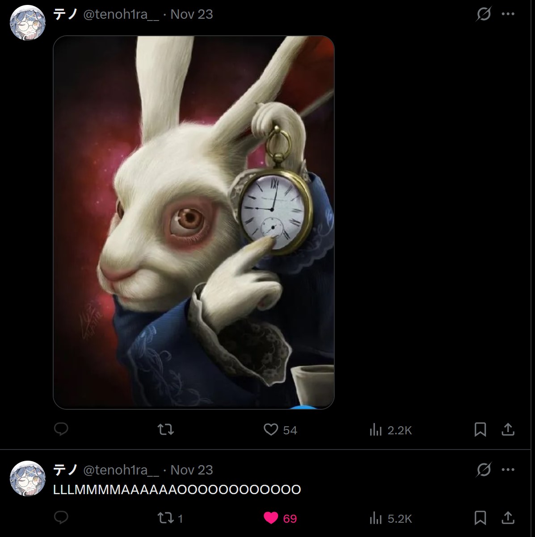Unlike the post with 69 likes
Screen dimensions: 535x537
280,518
